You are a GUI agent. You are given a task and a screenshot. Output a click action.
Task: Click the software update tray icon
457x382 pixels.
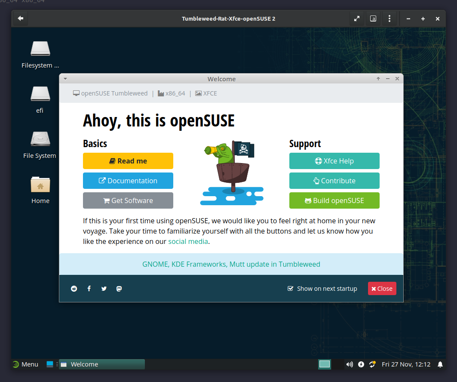pyautogui.click(x=372, y=364)
